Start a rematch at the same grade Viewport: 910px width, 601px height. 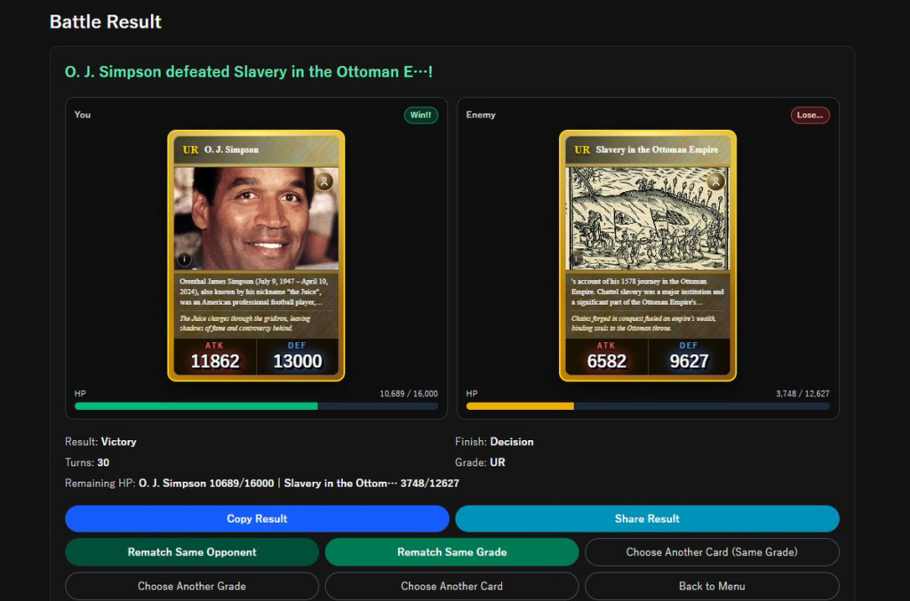[451, 552]
